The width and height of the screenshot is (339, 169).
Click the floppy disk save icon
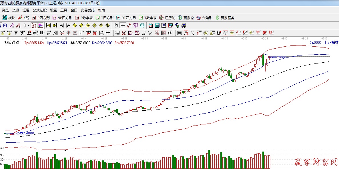click(170, 25)
